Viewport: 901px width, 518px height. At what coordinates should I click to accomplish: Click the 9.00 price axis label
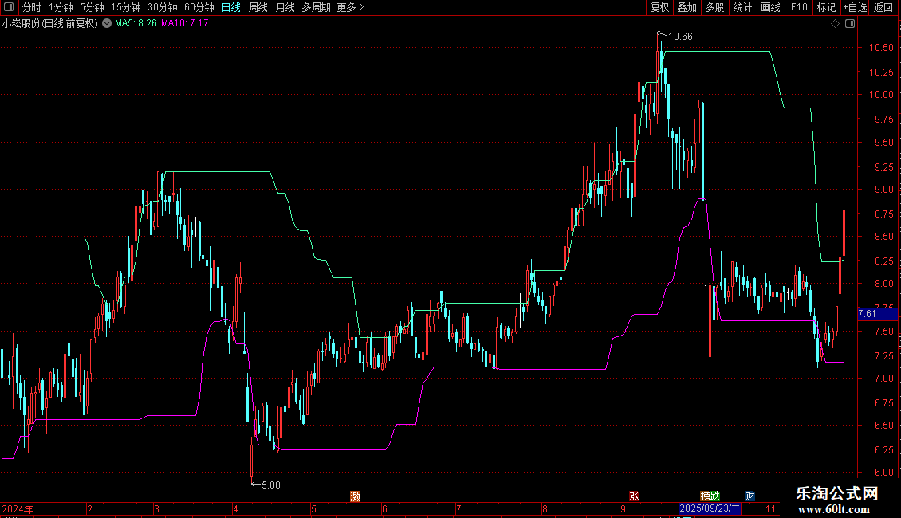click(x=883, y=190)
